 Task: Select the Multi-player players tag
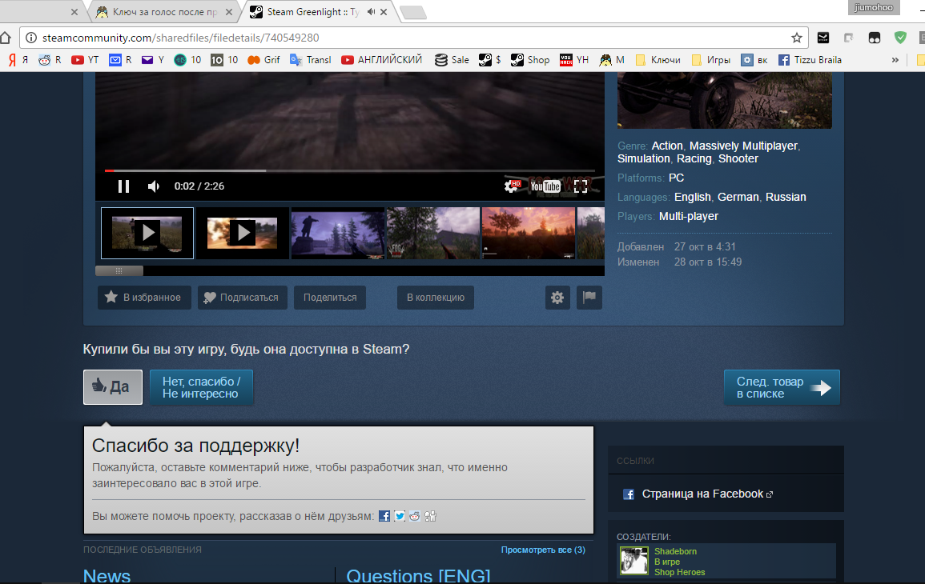click(x=689, y=216)
